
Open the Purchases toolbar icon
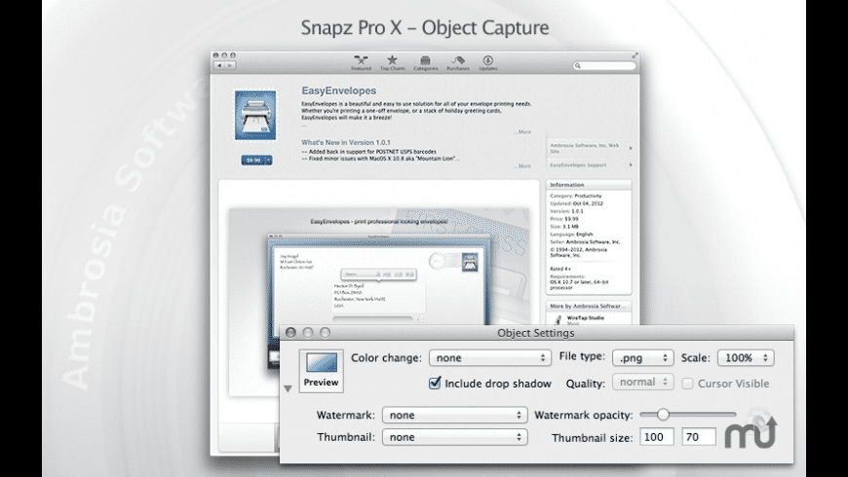point(458,62)
